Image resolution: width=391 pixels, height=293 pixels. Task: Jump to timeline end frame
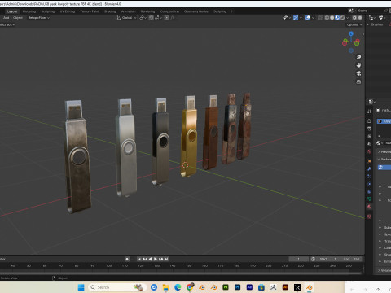[x=167, y=259]
